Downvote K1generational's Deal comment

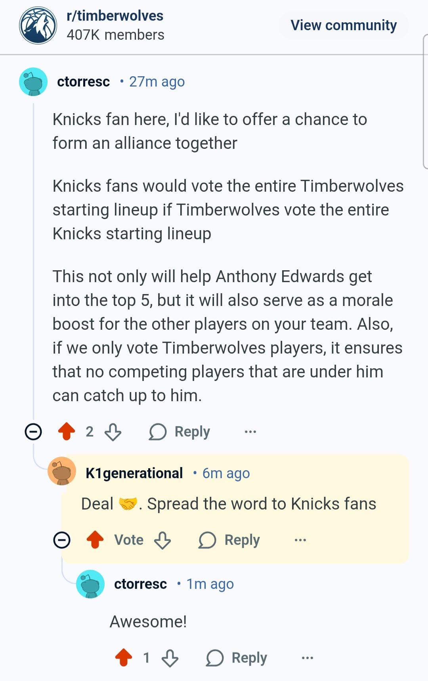pos(162,540)
